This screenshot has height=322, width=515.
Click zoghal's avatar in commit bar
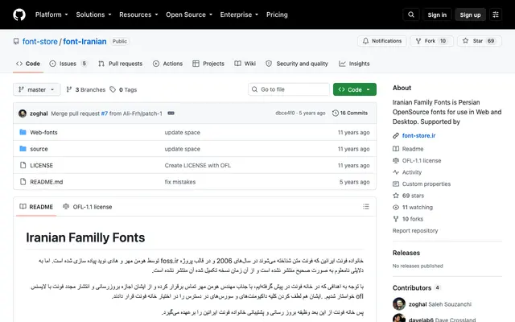23,114
